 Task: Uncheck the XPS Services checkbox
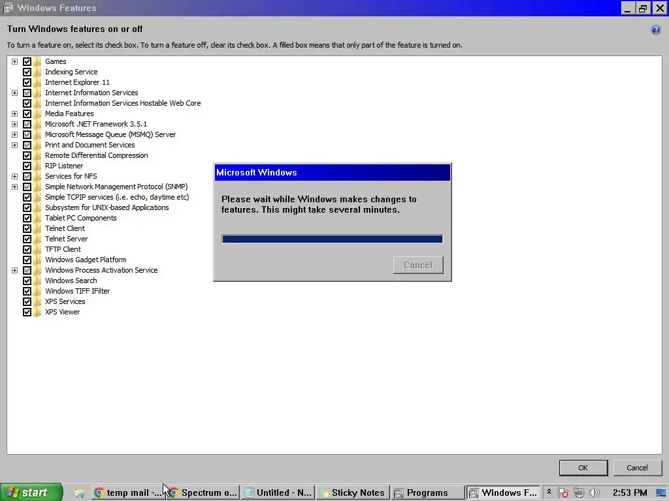[x=27, y=301]
